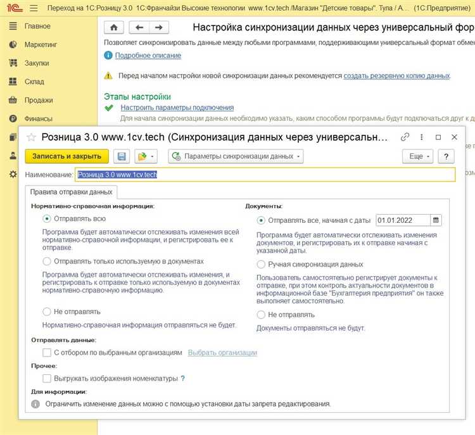Expand the create-based-on icon dropdown

pyautogui.click(x=146, y=156)
